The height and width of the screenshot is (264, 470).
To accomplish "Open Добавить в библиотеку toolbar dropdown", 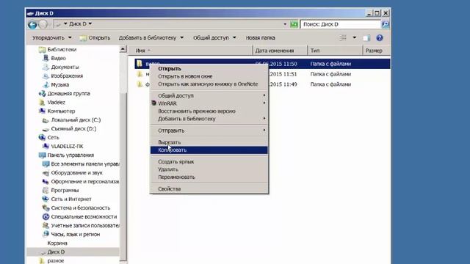I will click(151, 38).
